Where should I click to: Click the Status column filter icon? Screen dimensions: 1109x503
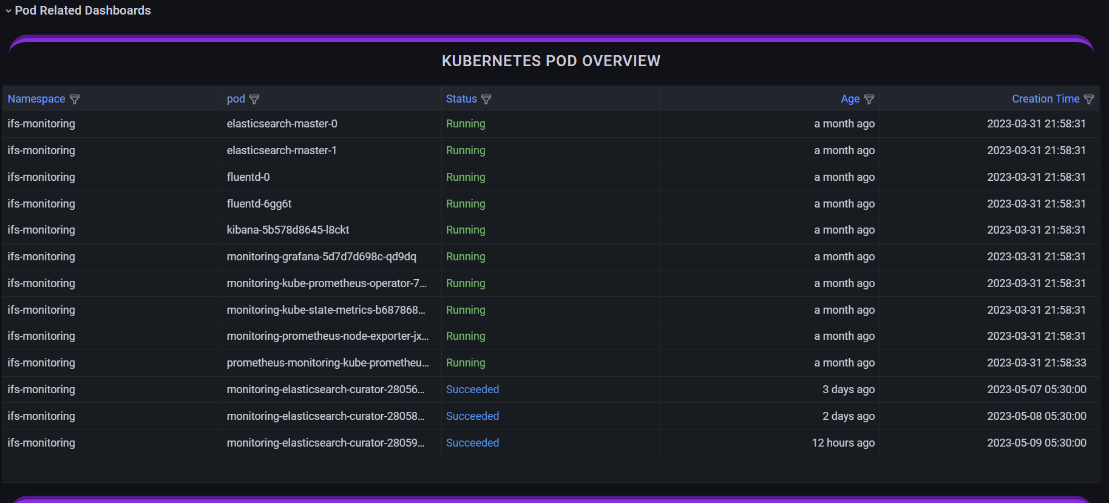486,100
